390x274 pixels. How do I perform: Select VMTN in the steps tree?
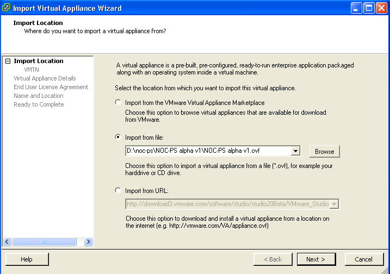pos(32,70)
